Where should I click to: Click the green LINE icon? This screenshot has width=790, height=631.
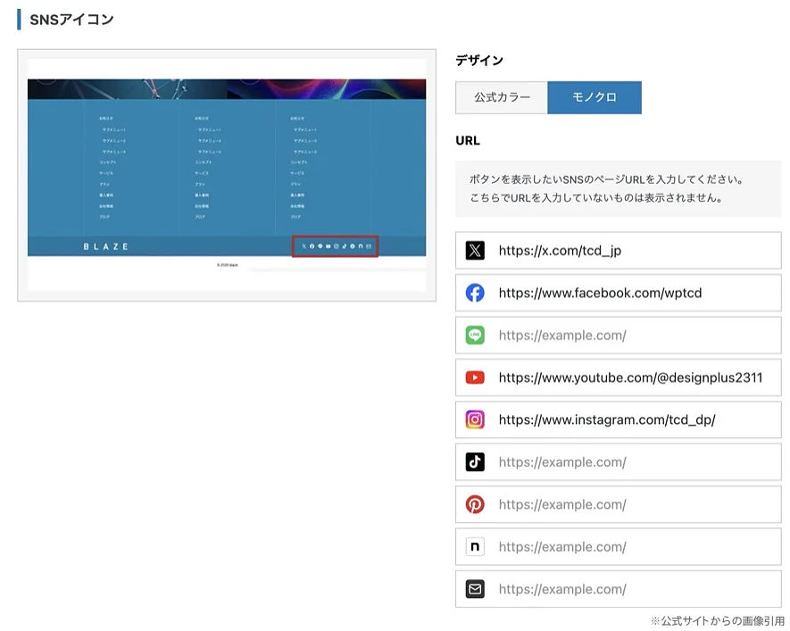coord(474,335)
